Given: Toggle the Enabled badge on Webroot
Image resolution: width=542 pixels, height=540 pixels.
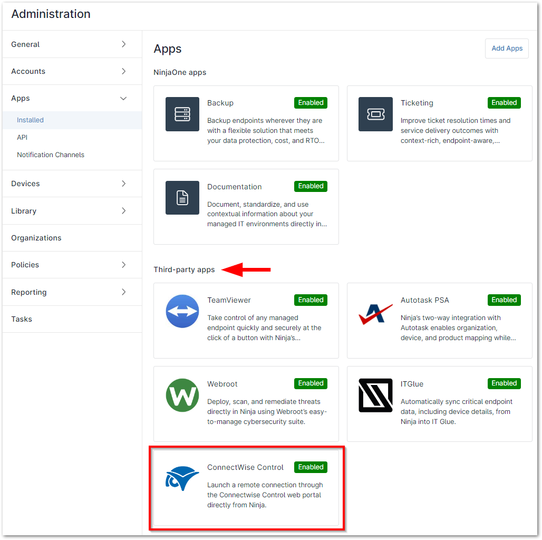Looking at the screenshot, I should click(x=311, y=383).
